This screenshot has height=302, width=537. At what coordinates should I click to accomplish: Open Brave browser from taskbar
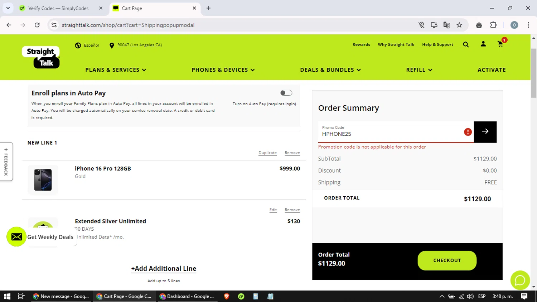(x=226, y=296)
